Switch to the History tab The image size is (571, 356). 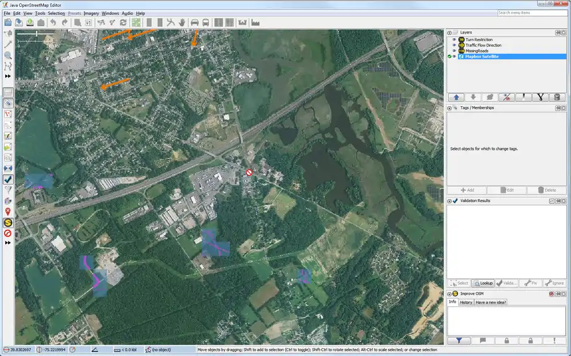[x=466, y=302]
